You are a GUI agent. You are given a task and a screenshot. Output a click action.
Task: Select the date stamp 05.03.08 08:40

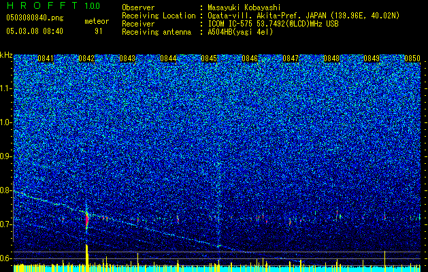click(x=35, y=31)
